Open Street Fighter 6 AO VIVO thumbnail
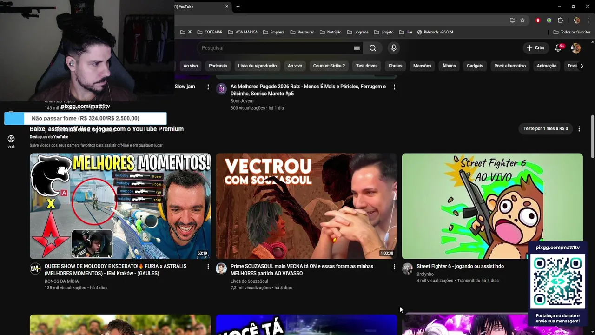Viewport: 595px width, 335px height. [492, 206]
